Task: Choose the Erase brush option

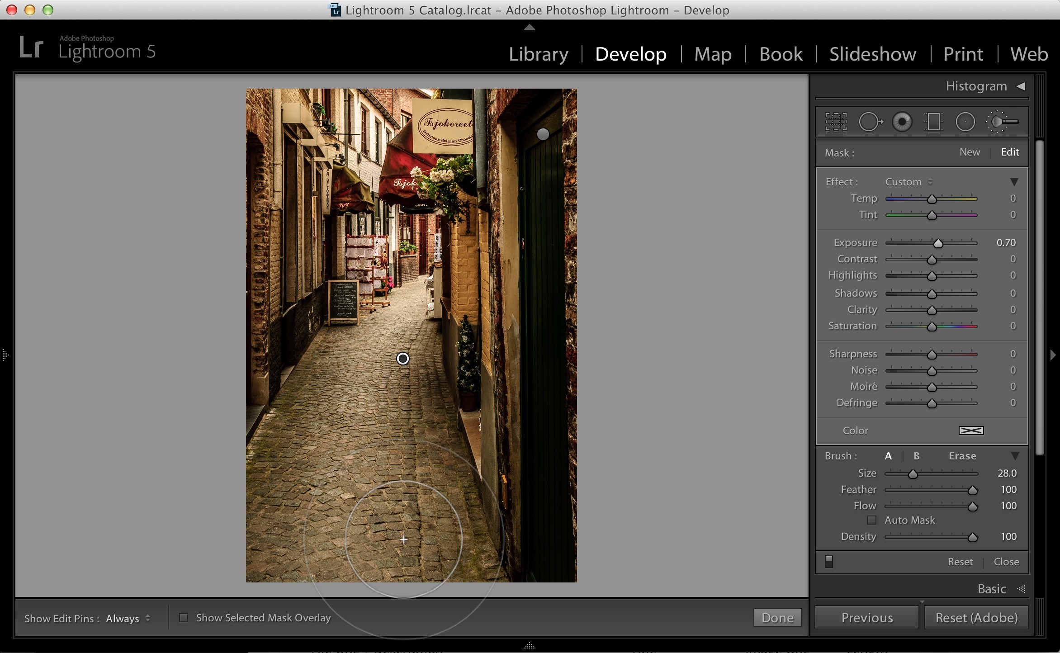Action: point(962,456)
